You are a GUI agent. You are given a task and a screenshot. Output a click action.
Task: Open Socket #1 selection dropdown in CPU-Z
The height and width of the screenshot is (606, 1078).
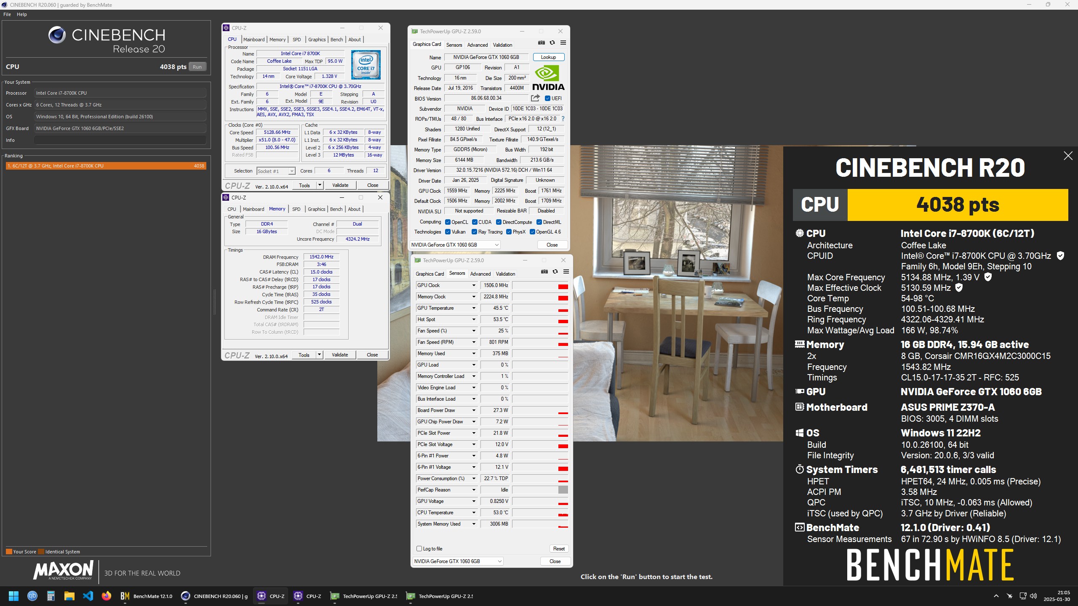[x=276, y=171]
